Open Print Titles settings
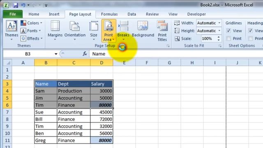The image size is (263, 148). click(162, 31)
